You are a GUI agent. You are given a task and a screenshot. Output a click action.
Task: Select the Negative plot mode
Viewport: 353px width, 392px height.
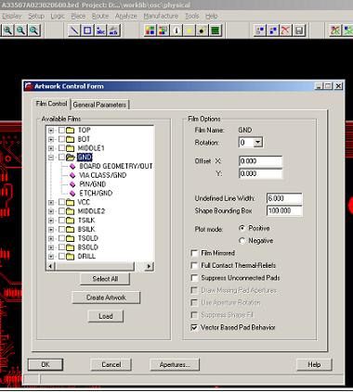coord(242,241)
